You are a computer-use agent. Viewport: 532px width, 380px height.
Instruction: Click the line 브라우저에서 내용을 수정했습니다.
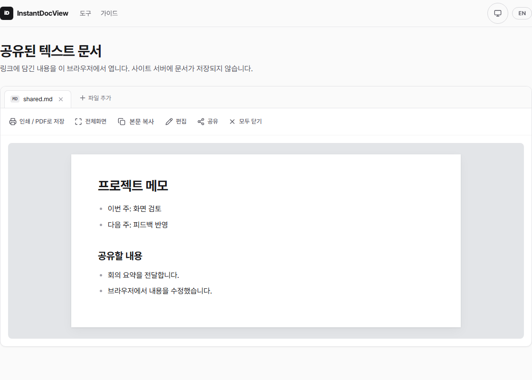(x=160, y=291)
